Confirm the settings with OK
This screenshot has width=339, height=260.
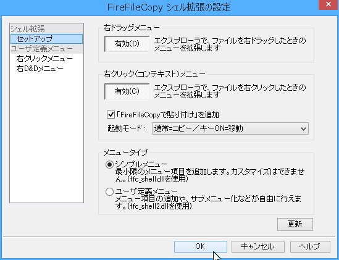201,246
